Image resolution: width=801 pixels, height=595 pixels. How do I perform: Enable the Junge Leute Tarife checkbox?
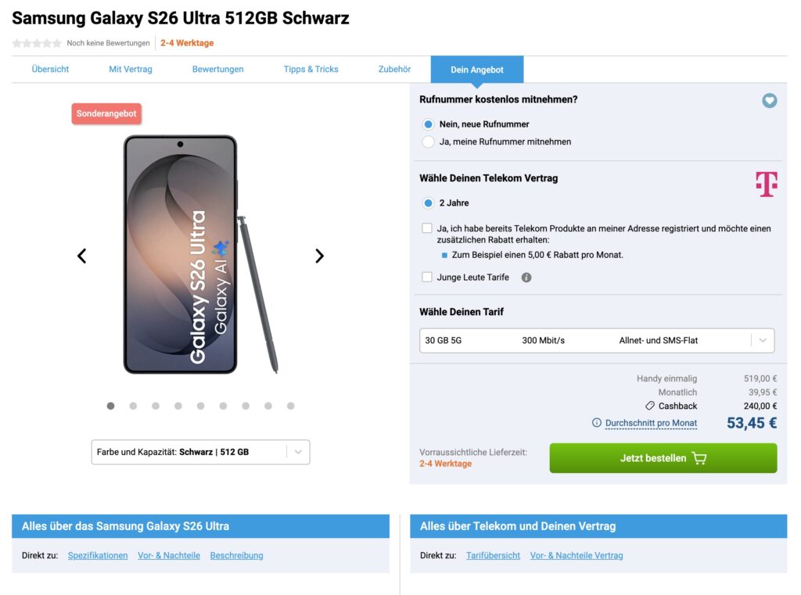[427, 277]
